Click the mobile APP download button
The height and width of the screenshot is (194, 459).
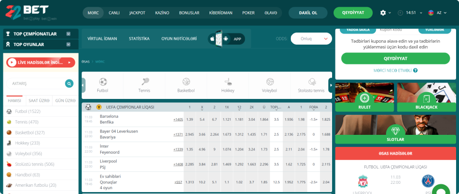[x=226, y=39]
